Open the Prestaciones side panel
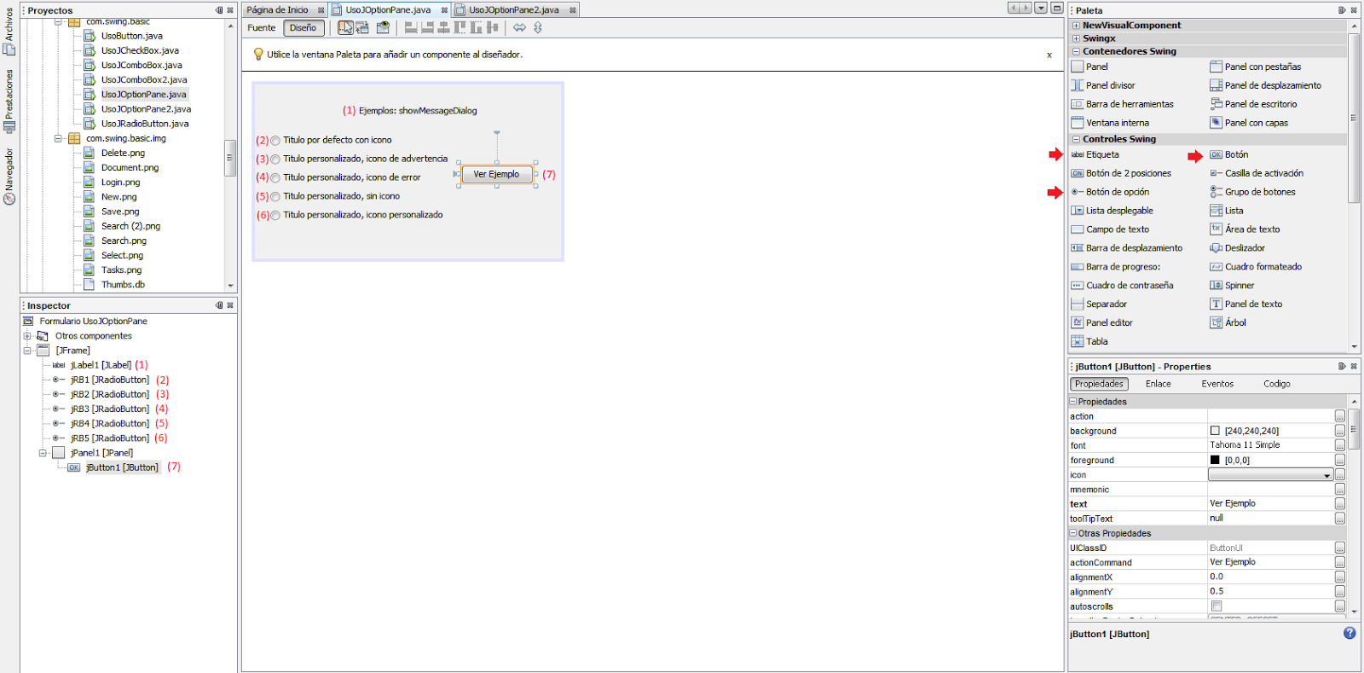The width and height of the screenshot is (1364, 673). click(9, 101)
